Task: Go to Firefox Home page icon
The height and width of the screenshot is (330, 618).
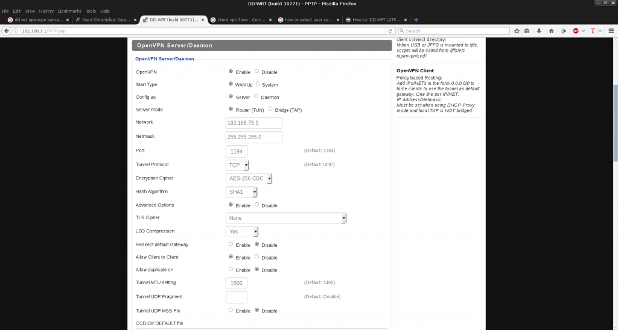Action: coord(550,31)
